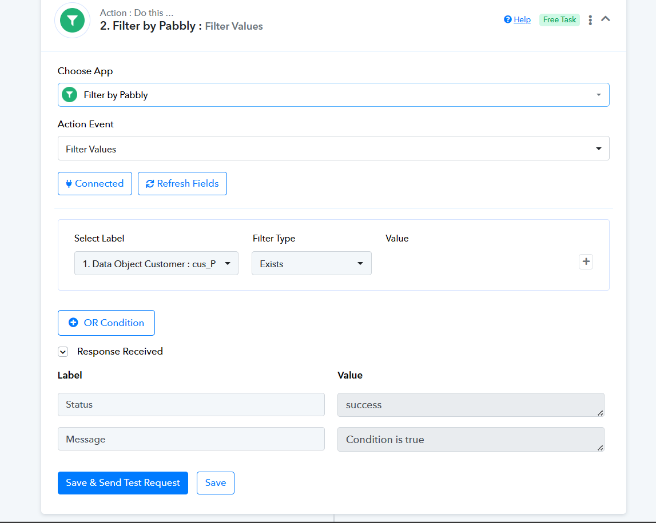This screenshot has height=523, width=656.
Task: Click the Message label field
Action: pos(191,438)
